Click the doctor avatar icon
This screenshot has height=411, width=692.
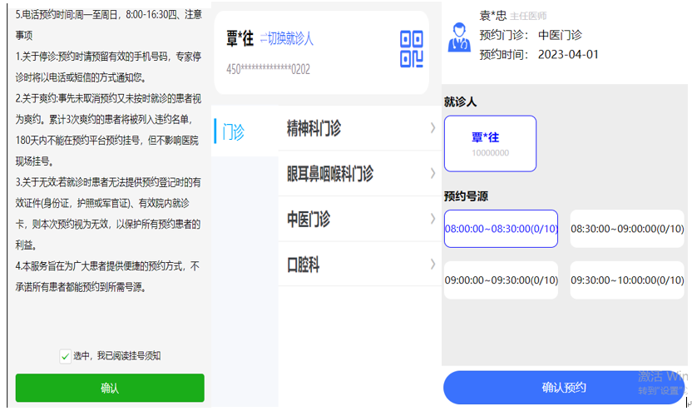click(459, 37)
